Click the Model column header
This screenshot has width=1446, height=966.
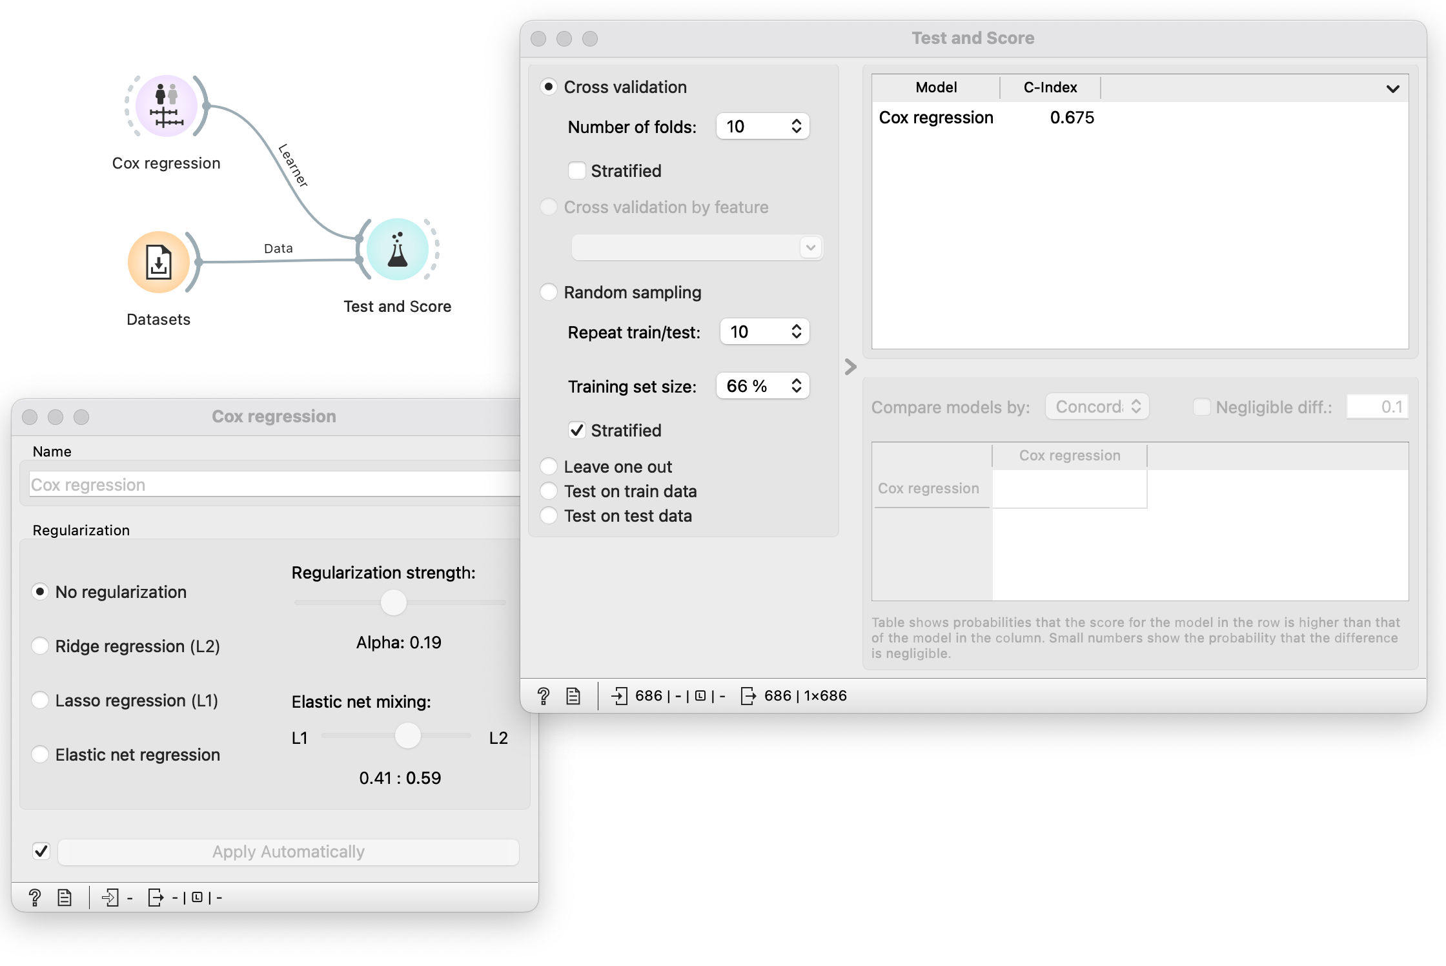pyautogui.click(x=936, y=87)
